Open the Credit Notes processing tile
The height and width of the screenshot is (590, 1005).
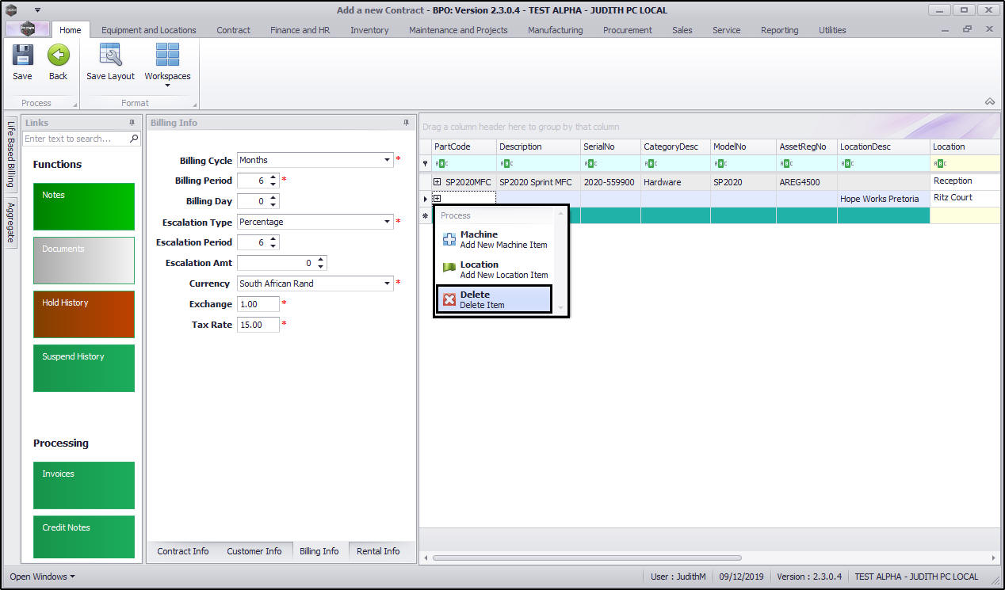point(84,537)
